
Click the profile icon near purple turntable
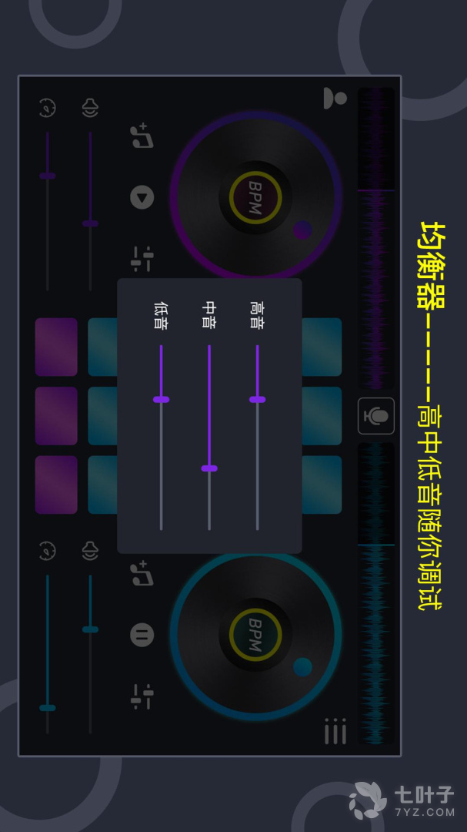[x=335, y=98]
